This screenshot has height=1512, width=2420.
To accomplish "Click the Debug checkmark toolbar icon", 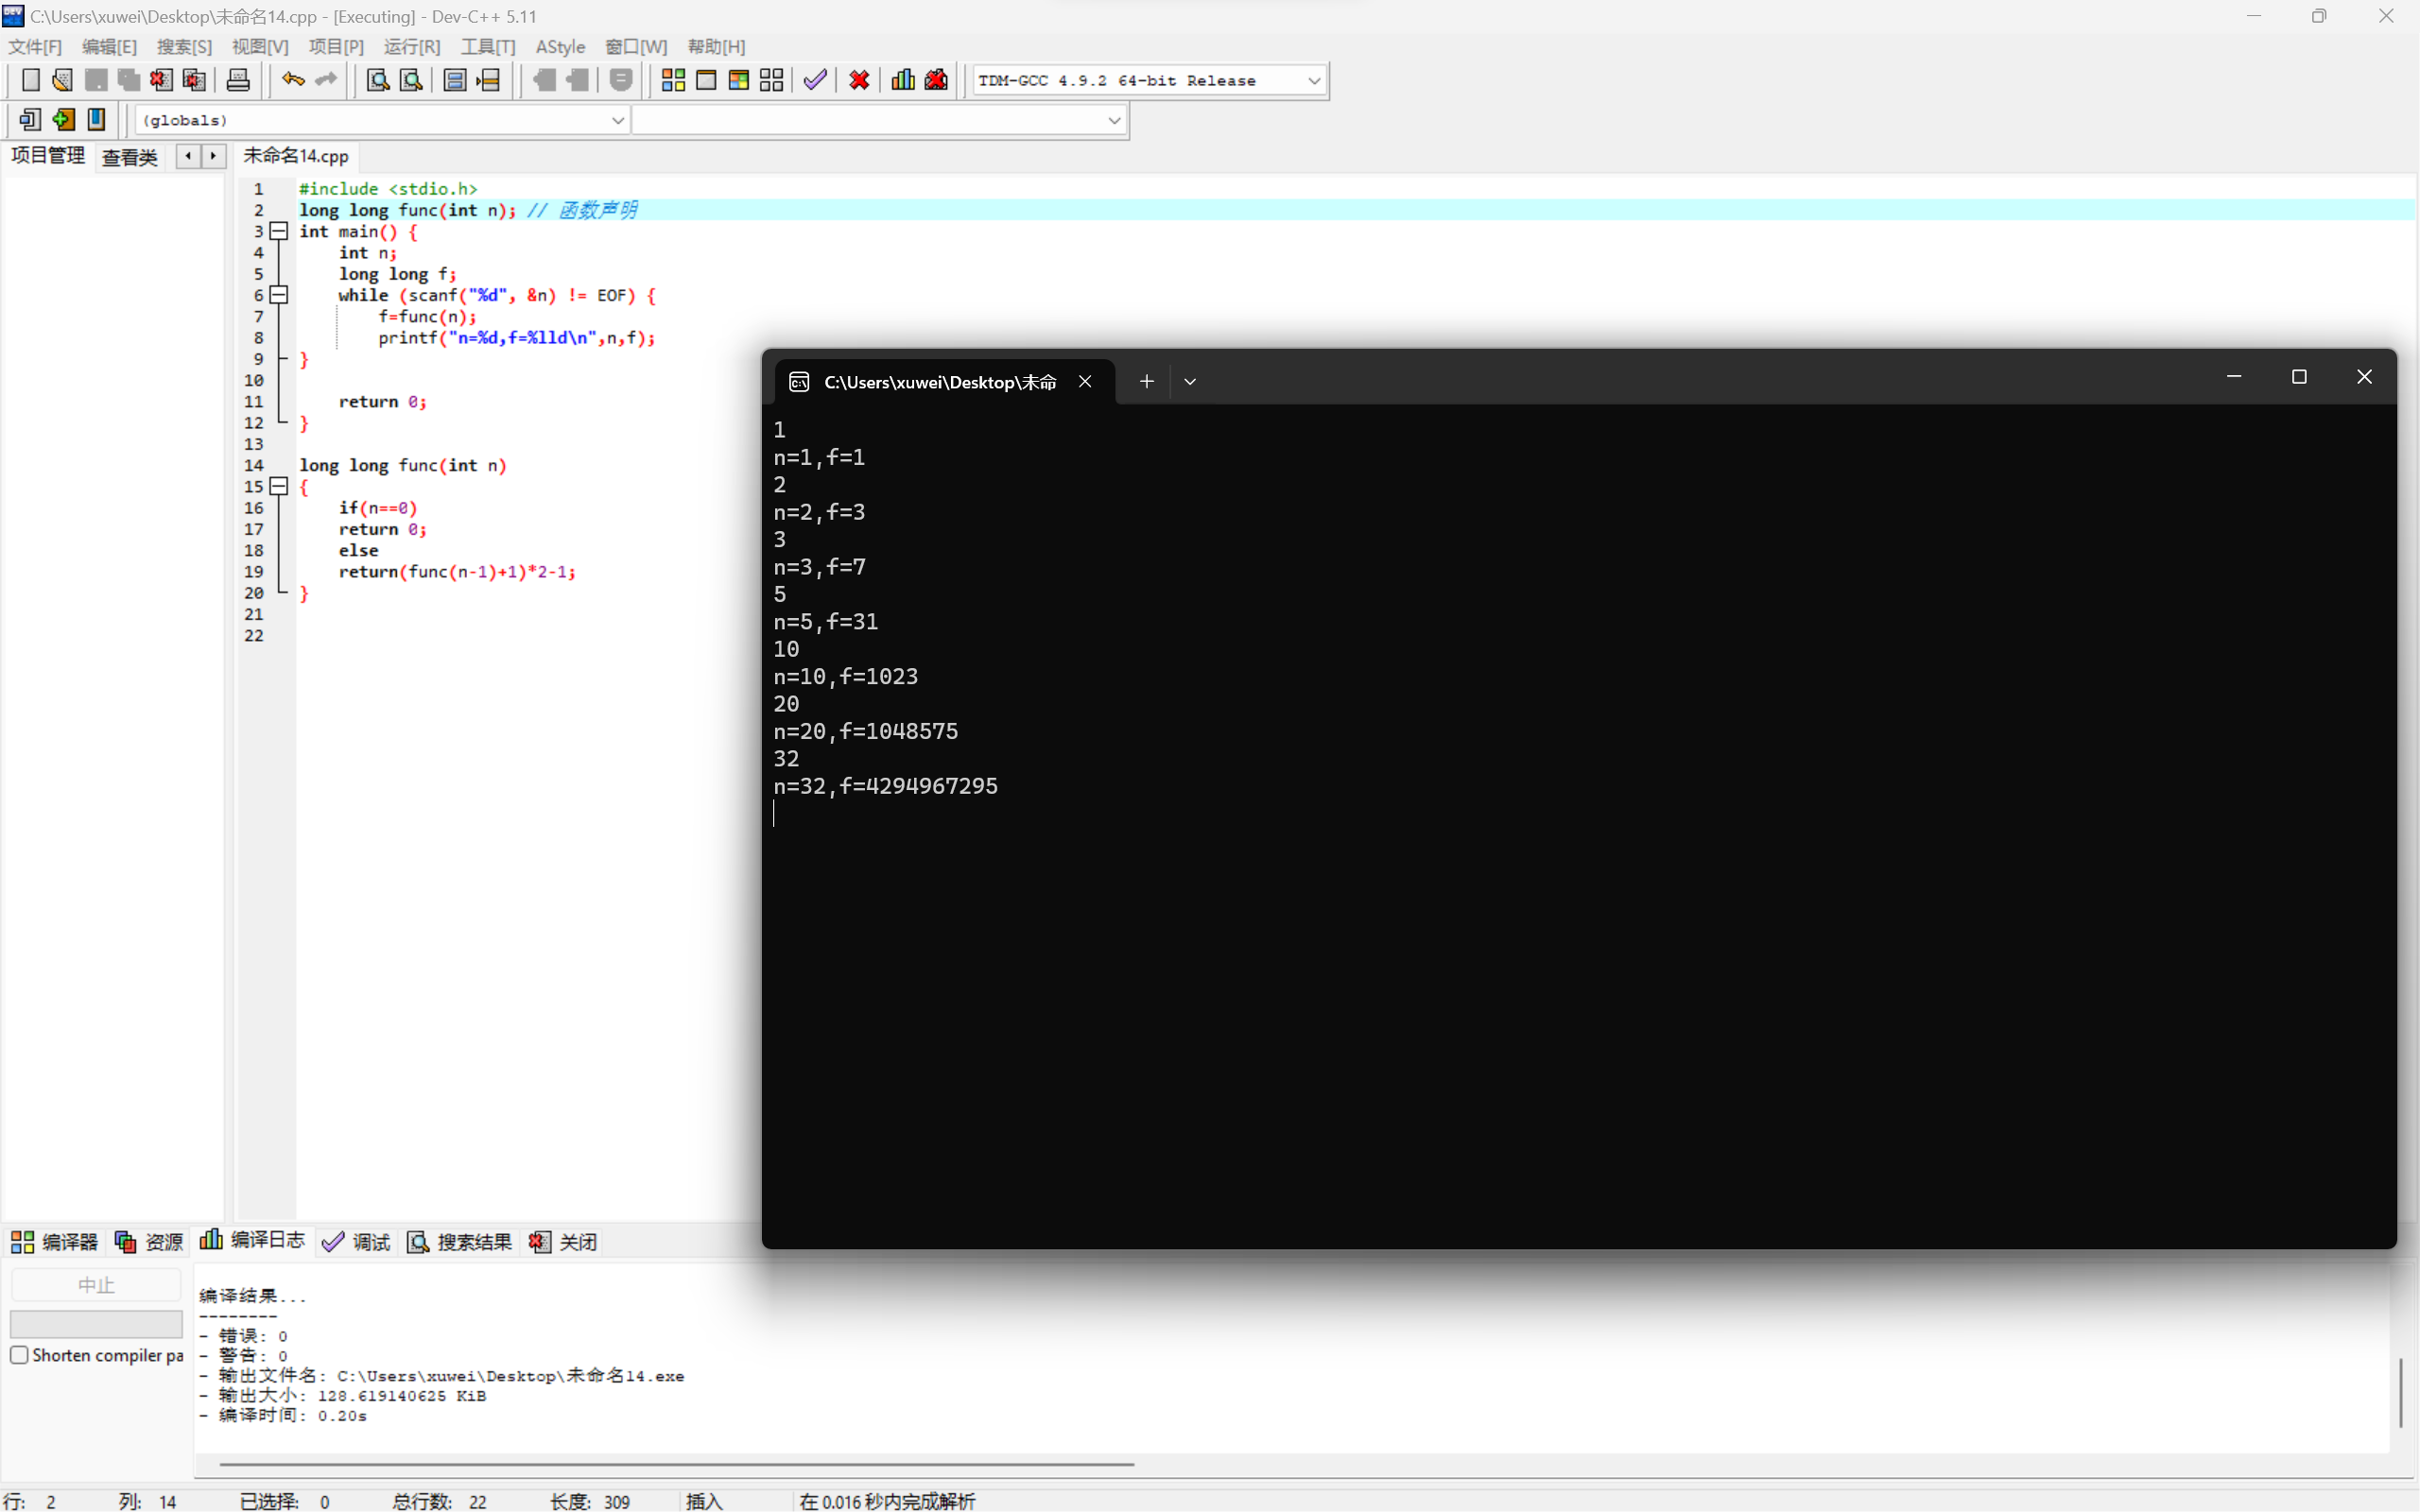I will (x=815, y=80).
